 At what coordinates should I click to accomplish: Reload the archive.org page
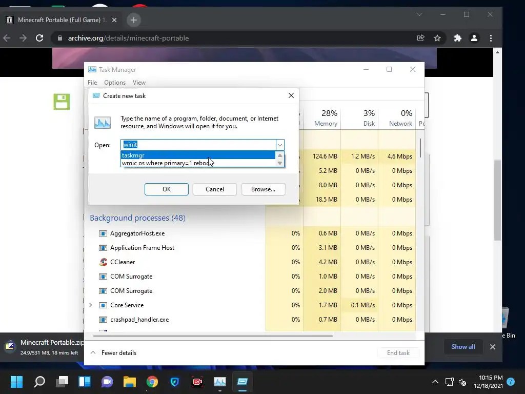[39, 38]
